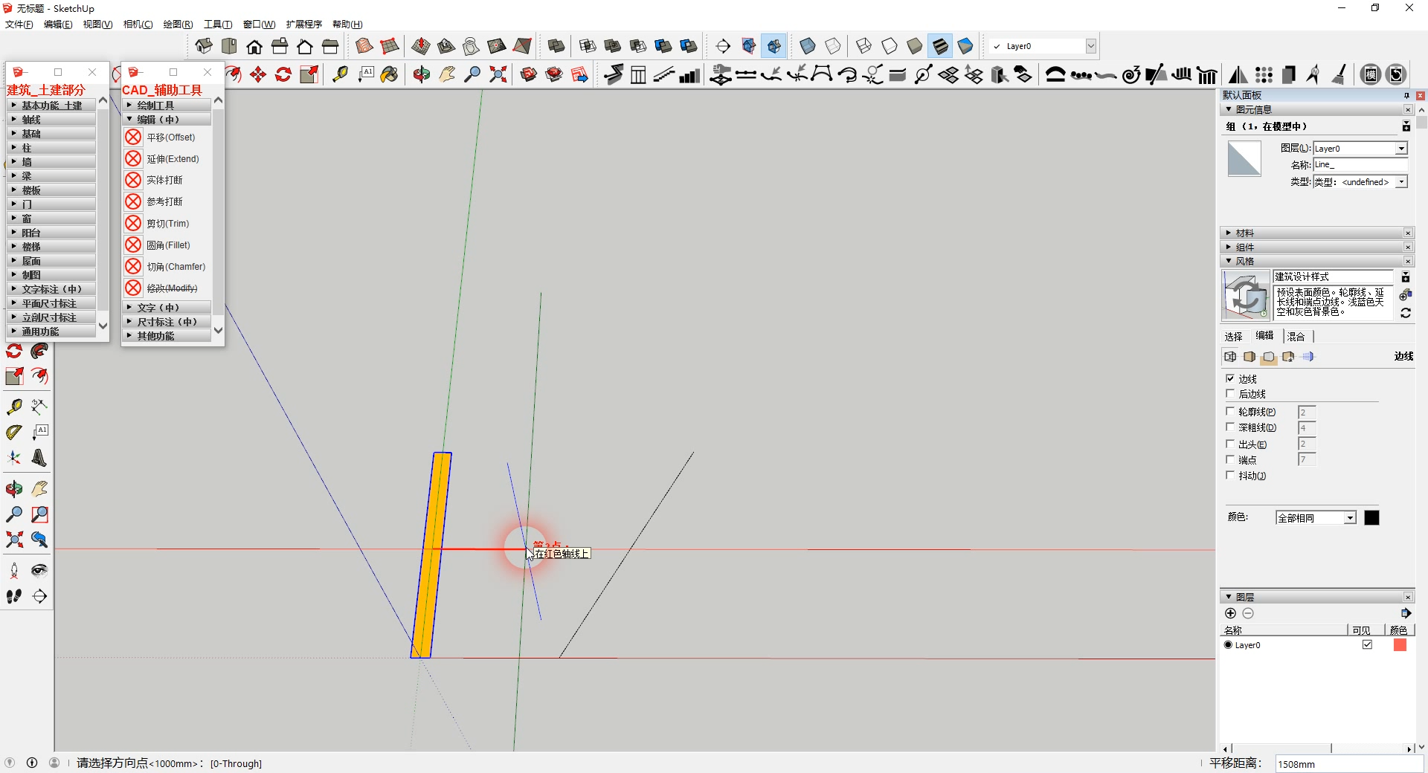The image size is (1428, 773).
Task: Select the Move tool with red arrows
Action: (258, 74)
